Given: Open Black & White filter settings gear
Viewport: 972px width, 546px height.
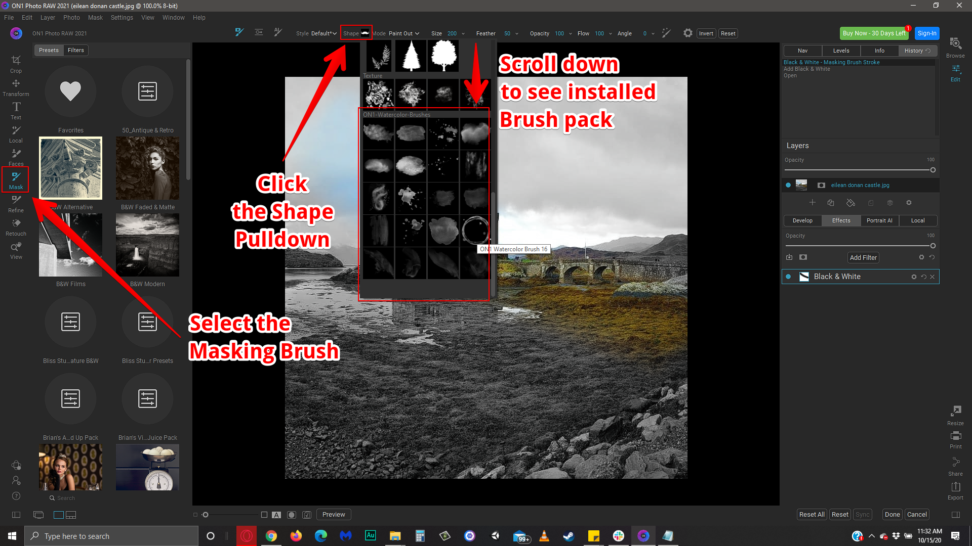Looking at the screenshot, I should [914, 277].
